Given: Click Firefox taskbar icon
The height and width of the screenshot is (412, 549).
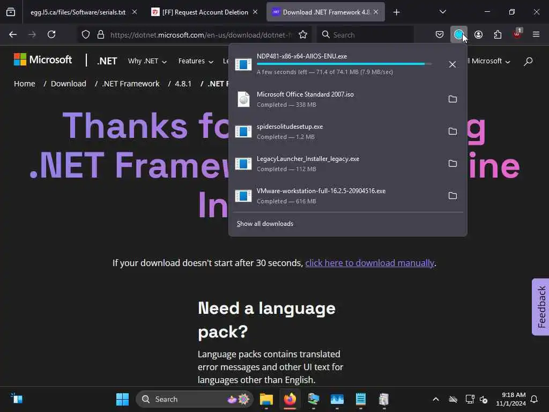Looking at the screenshot, I should point(290,399).
